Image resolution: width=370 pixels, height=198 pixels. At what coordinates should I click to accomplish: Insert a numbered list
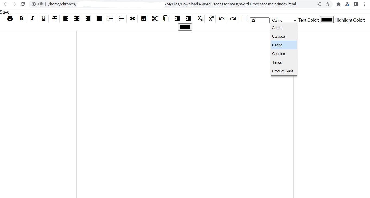(110, 18)
